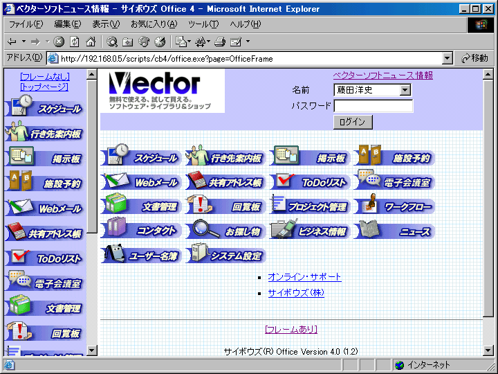Image resolution: width=498 pixels, height=374 pixels.
Task: Open オンライン・サポート link
Action: (x=304, y=277)
